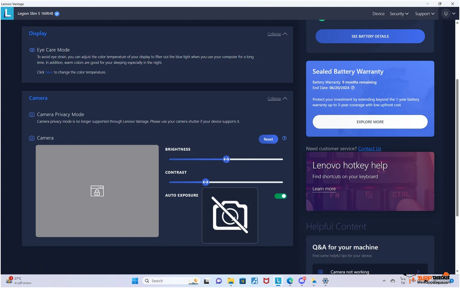Open Microsoft Store from the taskbar
Screen dimensions: 460x288
(x=243, y=281)
